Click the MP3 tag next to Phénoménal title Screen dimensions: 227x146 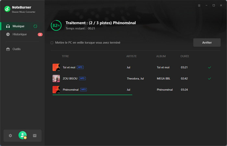point(84,90)
